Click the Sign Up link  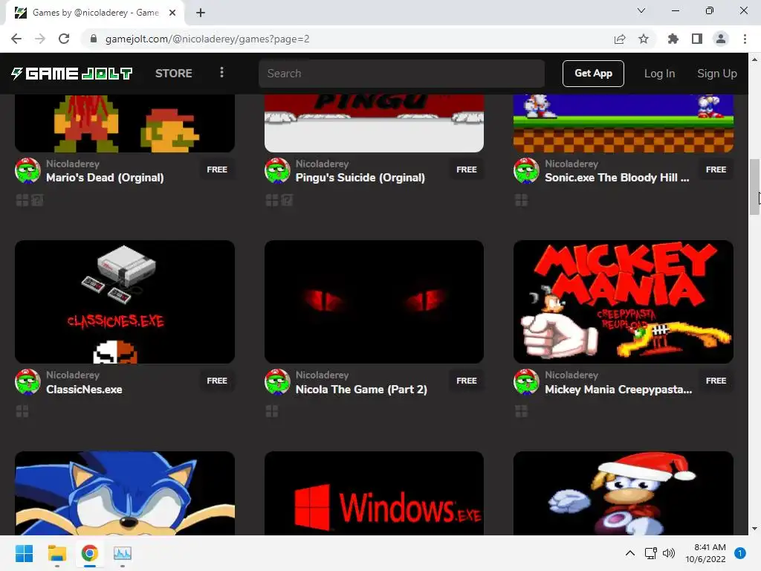pos(717,74)
